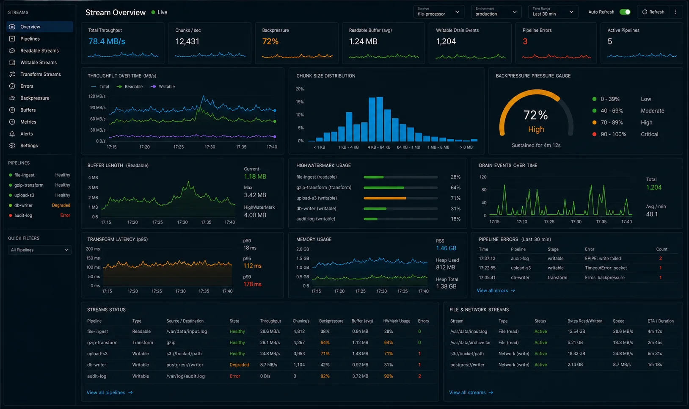Expand the All Pipelines quick filter

coord(40,250)
